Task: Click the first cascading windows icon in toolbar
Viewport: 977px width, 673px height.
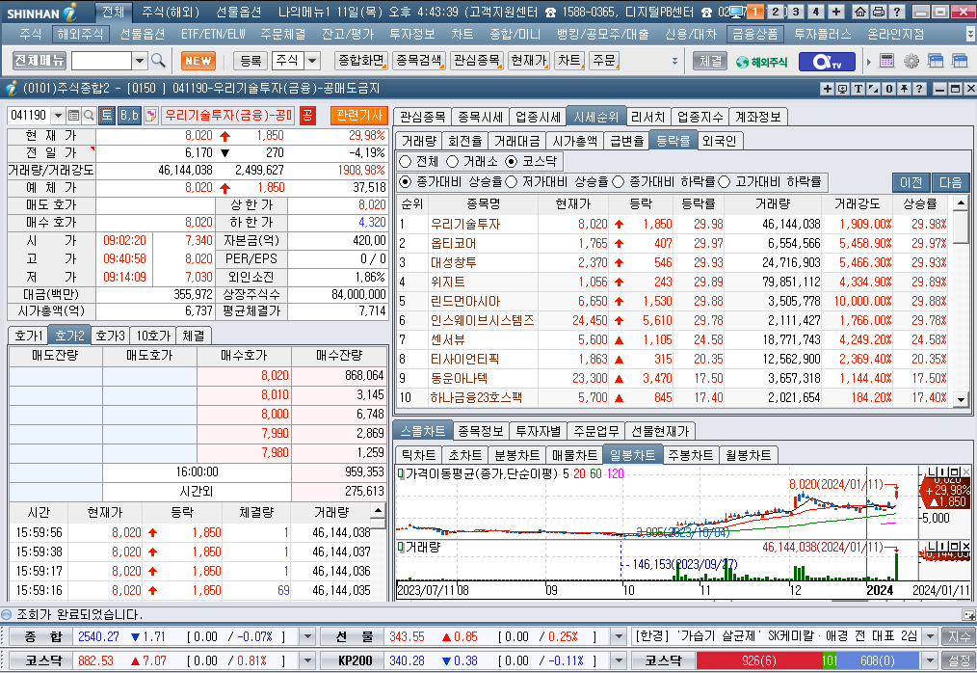Action: pos(936,61)
